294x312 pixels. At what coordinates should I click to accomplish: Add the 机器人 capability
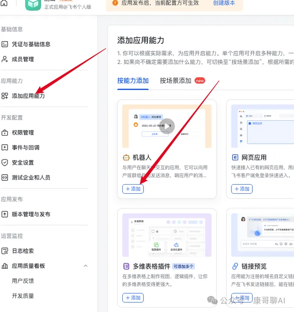click(x=133, y=189)
